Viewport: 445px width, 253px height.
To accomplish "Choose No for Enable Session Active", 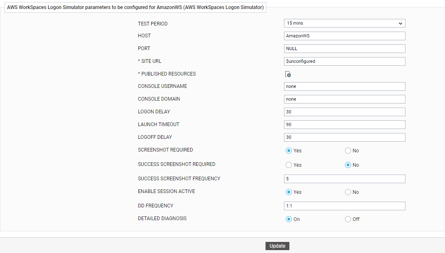I will (348, 192).
